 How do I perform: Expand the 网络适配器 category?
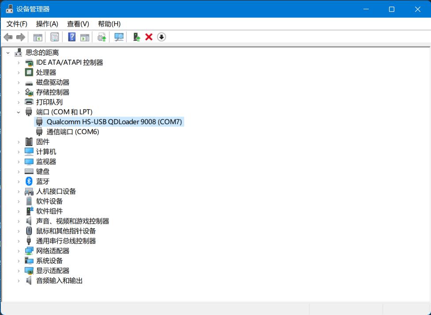(18, 251)
